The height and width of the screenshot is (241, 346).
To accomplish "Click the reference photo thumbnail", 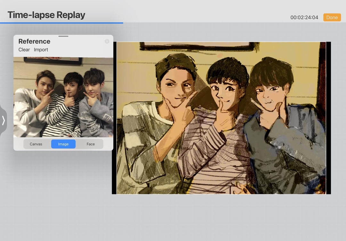I will pos(63,97).
